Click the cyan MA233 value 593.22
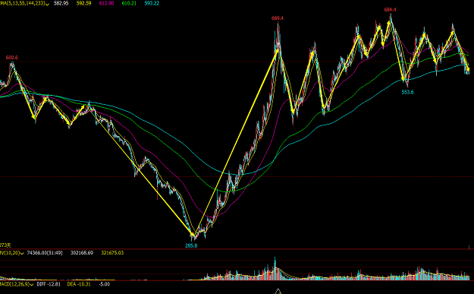The width and height of the screenshot is (474, 294). [x=152, y=3]
